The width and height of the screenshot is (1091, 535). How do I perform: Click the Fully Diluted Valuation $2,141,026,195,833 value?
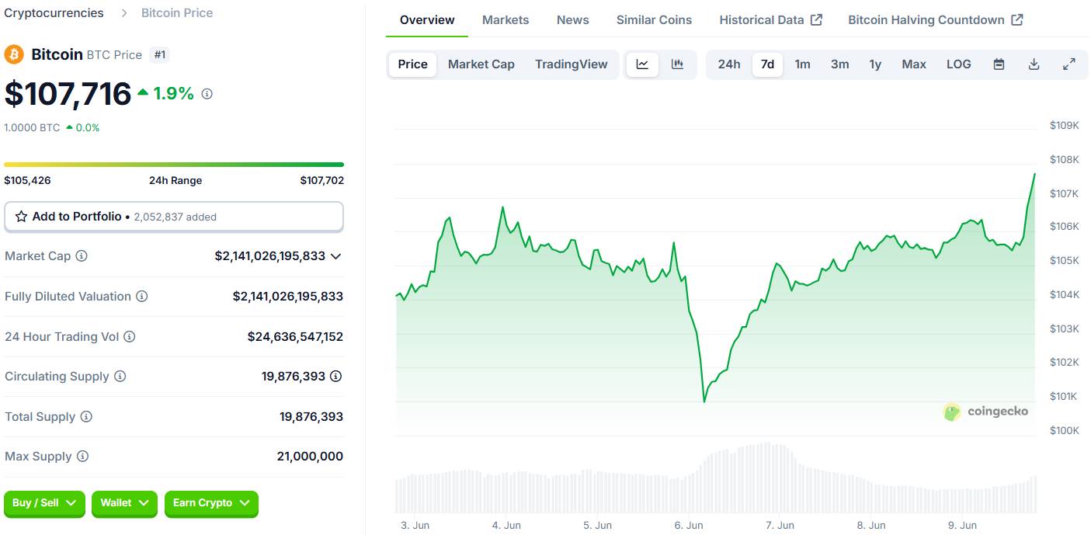pos(288,297)
